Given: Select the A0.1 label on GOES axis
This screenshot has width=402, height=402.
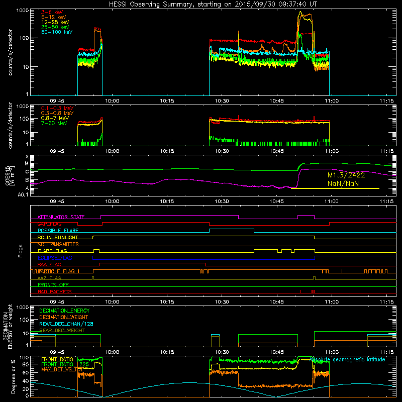Looking at the screenshot, I should [23, 195].
